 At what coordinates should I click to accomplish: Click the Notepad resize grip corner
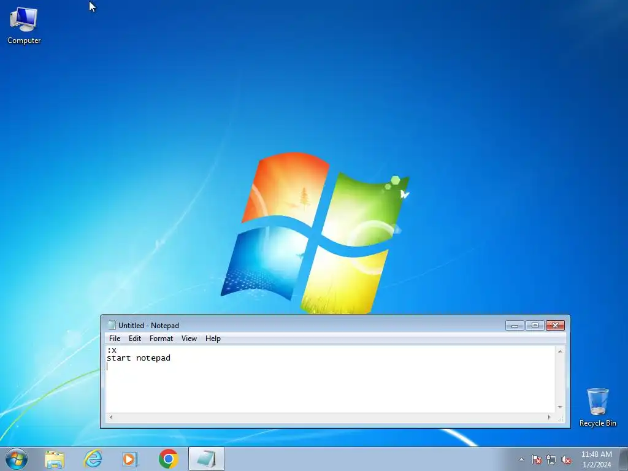pyautogui.click(x=561, y=418)
